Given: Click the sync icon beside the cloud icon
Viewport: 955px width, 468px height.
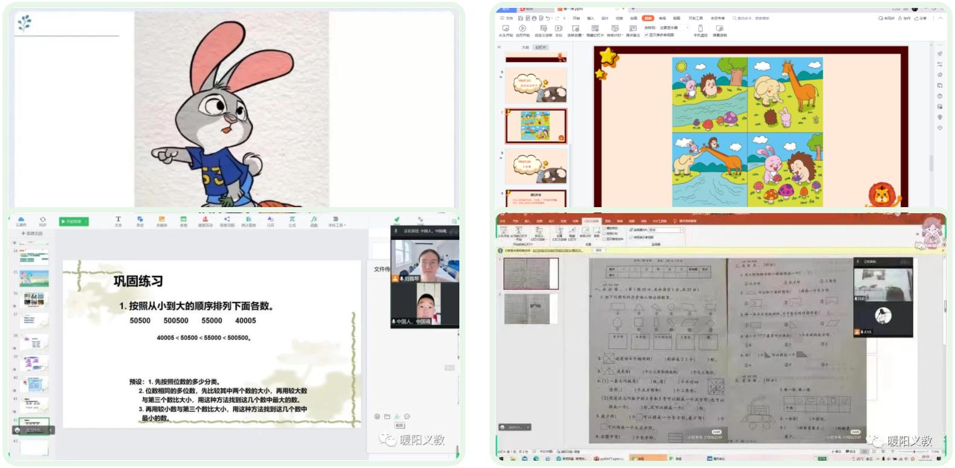Looking at the screenshot, I should (43, 220).
